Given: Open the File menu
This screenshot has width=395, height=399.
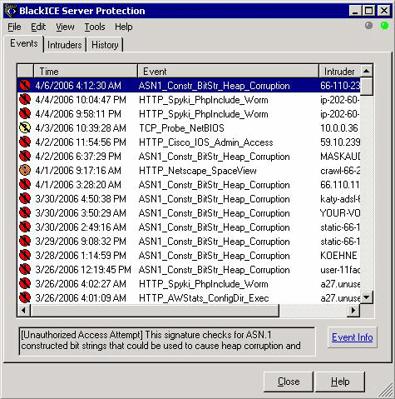Looking at the screenshot, I should pyautogui.click(x=14, y=27).
